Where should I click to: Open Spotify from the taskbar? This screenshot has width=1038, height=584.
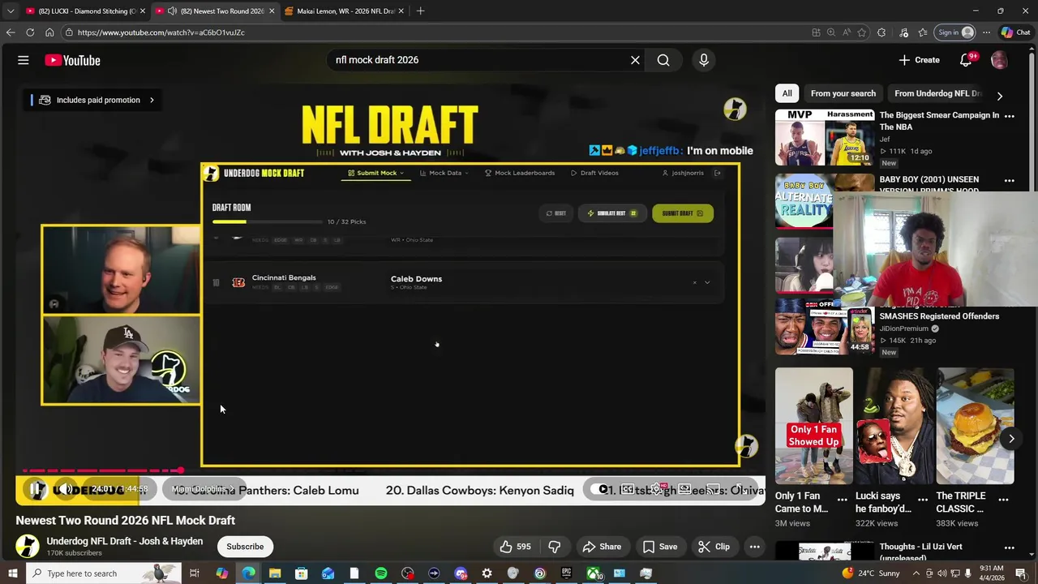coord(380,573)
